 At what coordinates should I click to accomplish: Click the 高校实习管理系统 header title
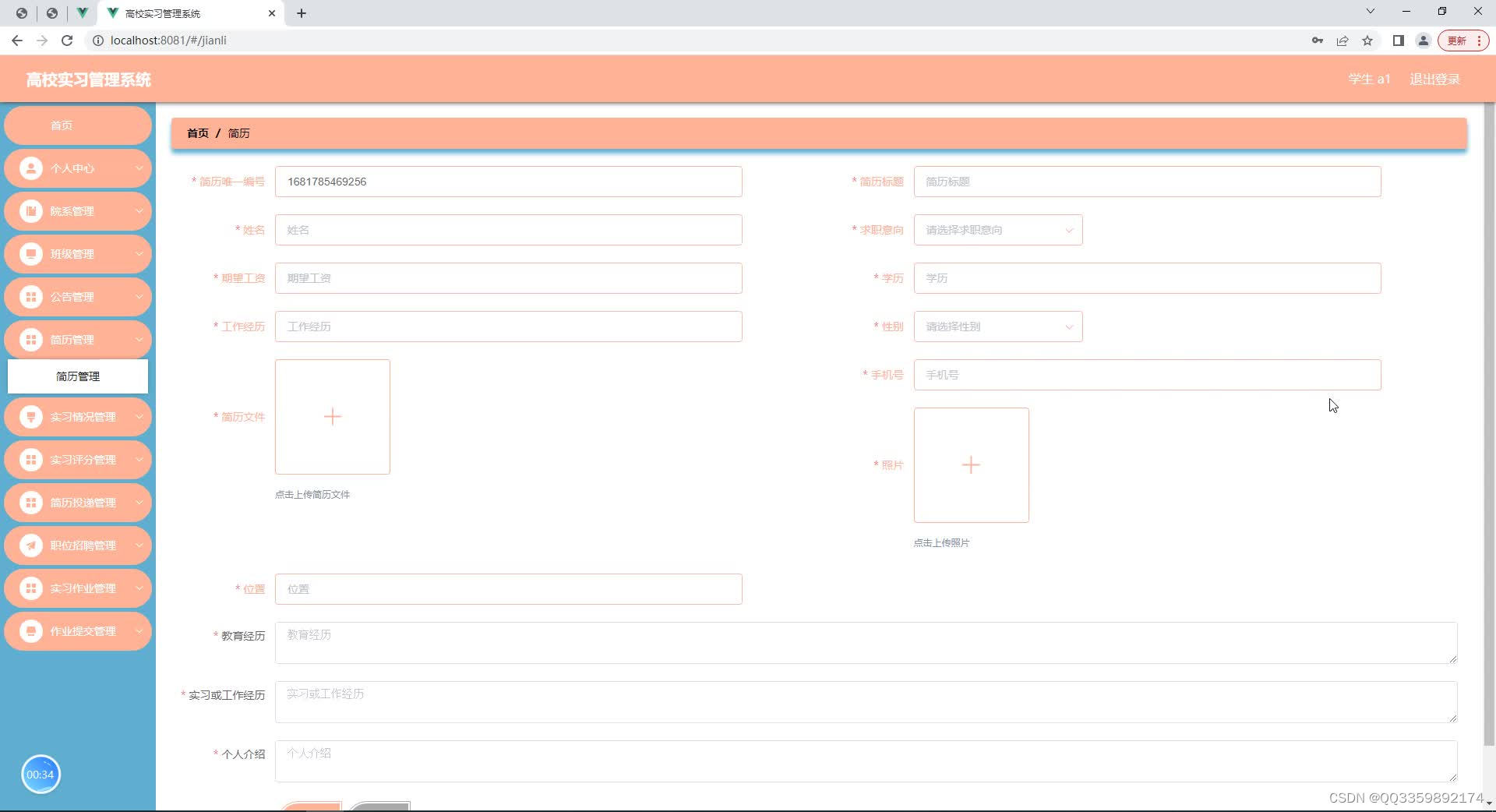coord(89,79)
